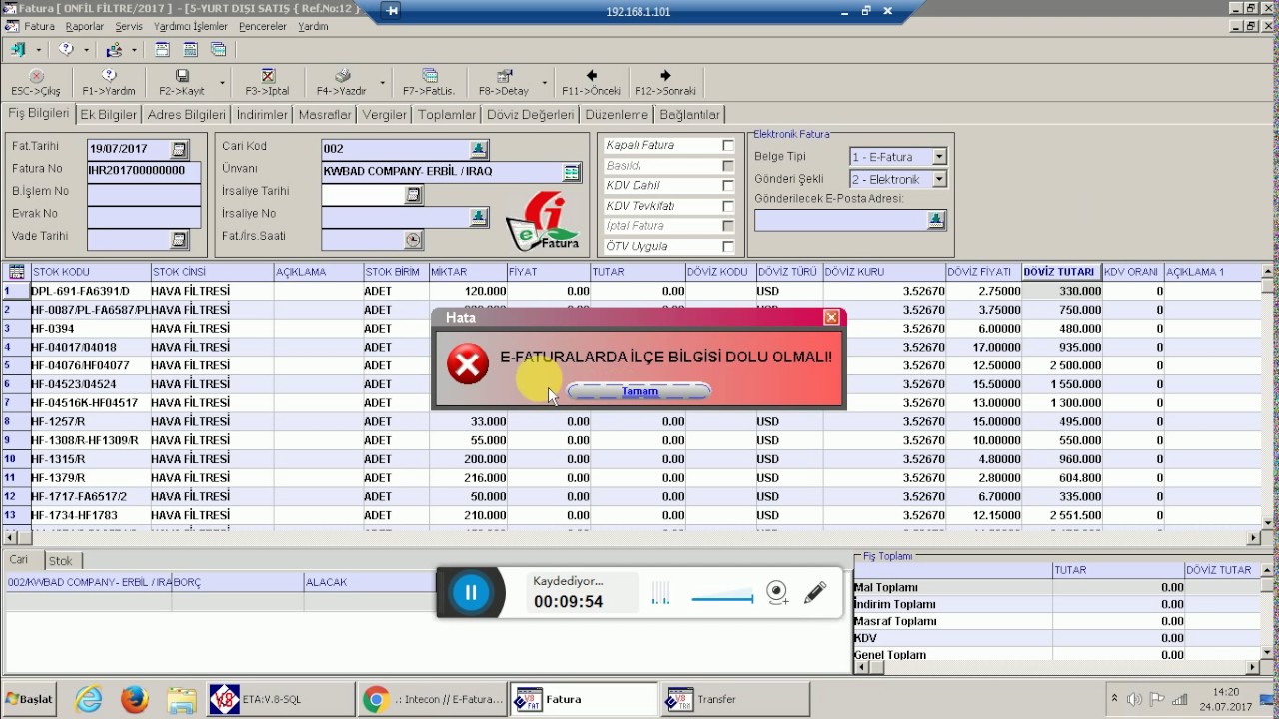1279x719 pixels.
Task: Click F4->Yazdır print button
Action: click(x=342, y=82)
